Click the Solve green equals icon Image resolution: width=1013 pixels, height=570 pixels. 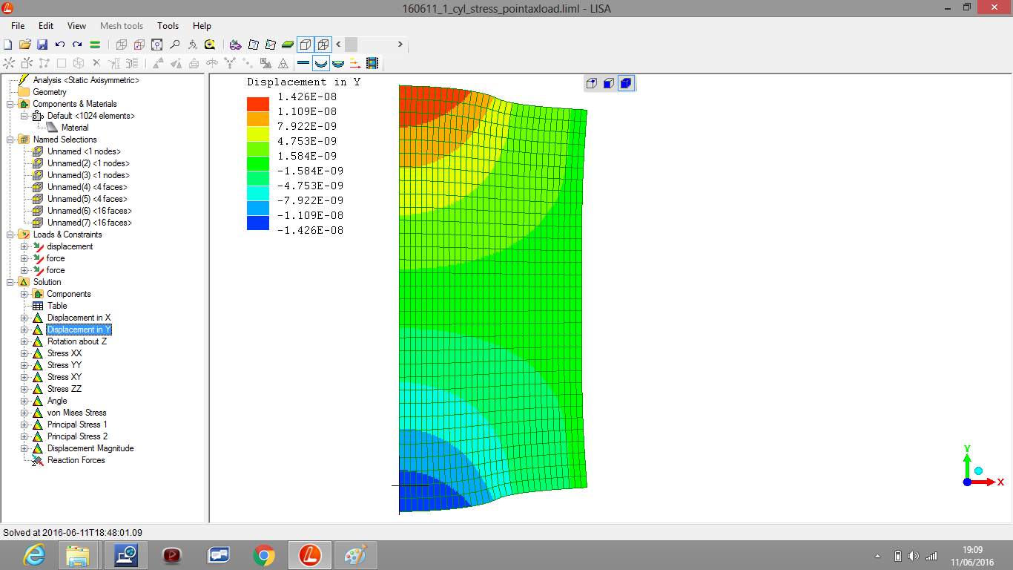[95, 45]
